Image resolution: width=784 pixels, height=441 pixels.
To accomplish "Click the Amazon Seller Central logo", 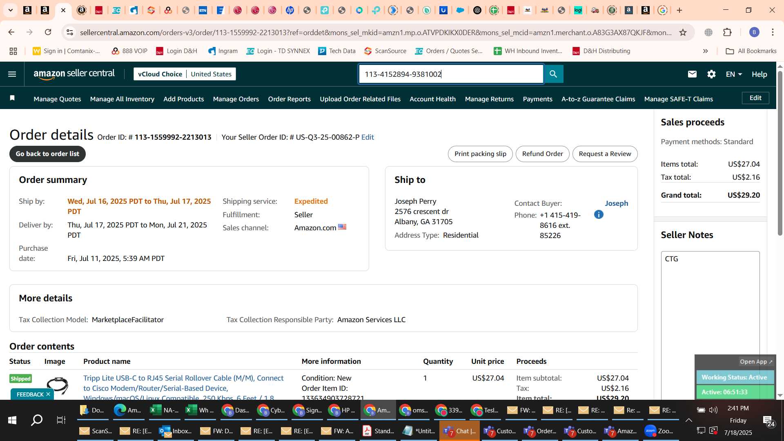I will (74, 74).
